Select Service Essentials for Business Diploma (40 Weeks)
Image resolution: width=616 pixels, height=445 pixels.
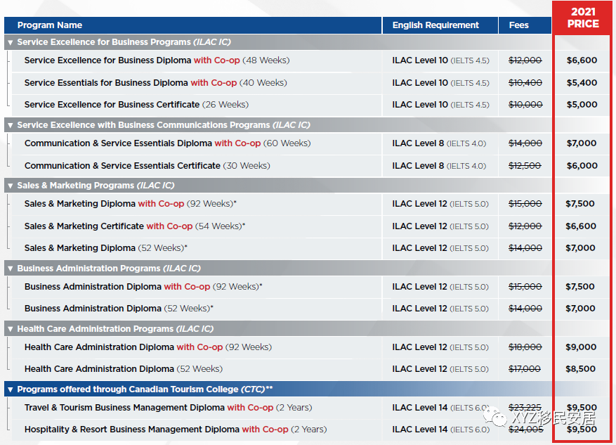click(155, 82)
